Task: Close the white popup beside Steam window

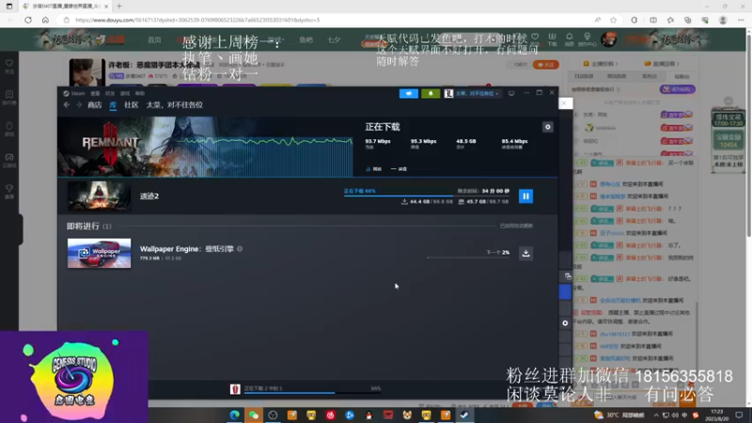Action: (x=565, y=103)
